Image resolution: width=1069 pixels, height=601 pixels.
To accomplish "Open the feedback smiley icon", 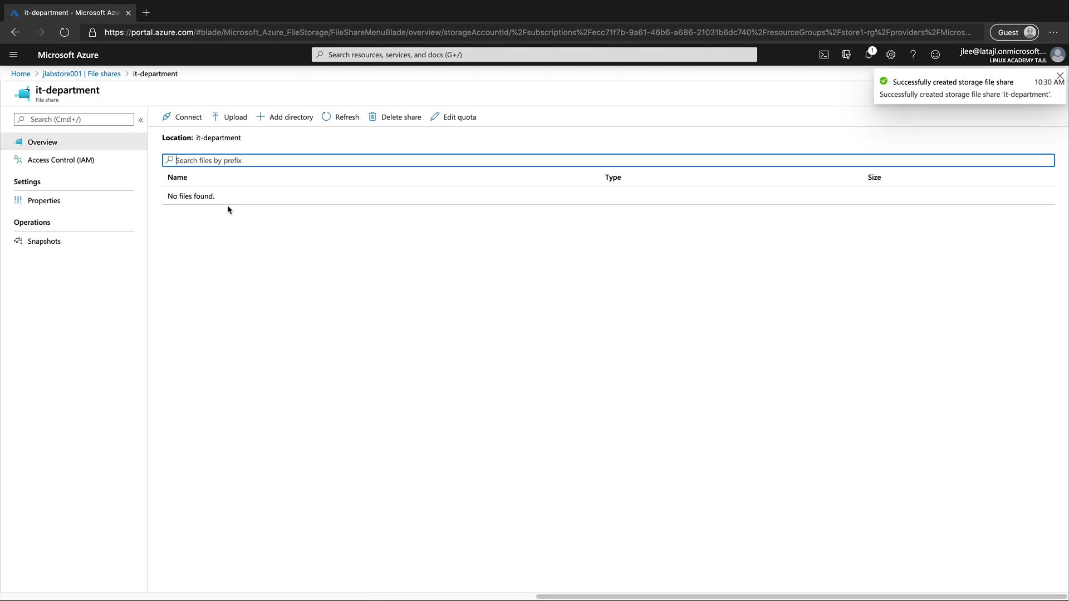I will tap(935, 55).
